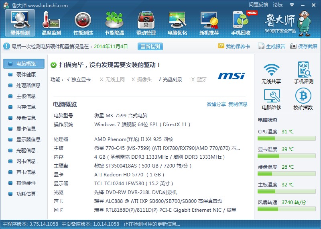Screen dimensions: 321x229
Task: Select 电脑概览 in the sidebar
Action: (24, 64)
